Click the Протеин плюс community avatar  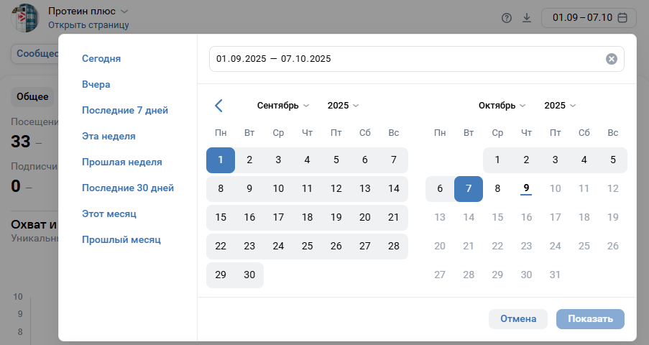pyautogui.click(x=27, y=17)
